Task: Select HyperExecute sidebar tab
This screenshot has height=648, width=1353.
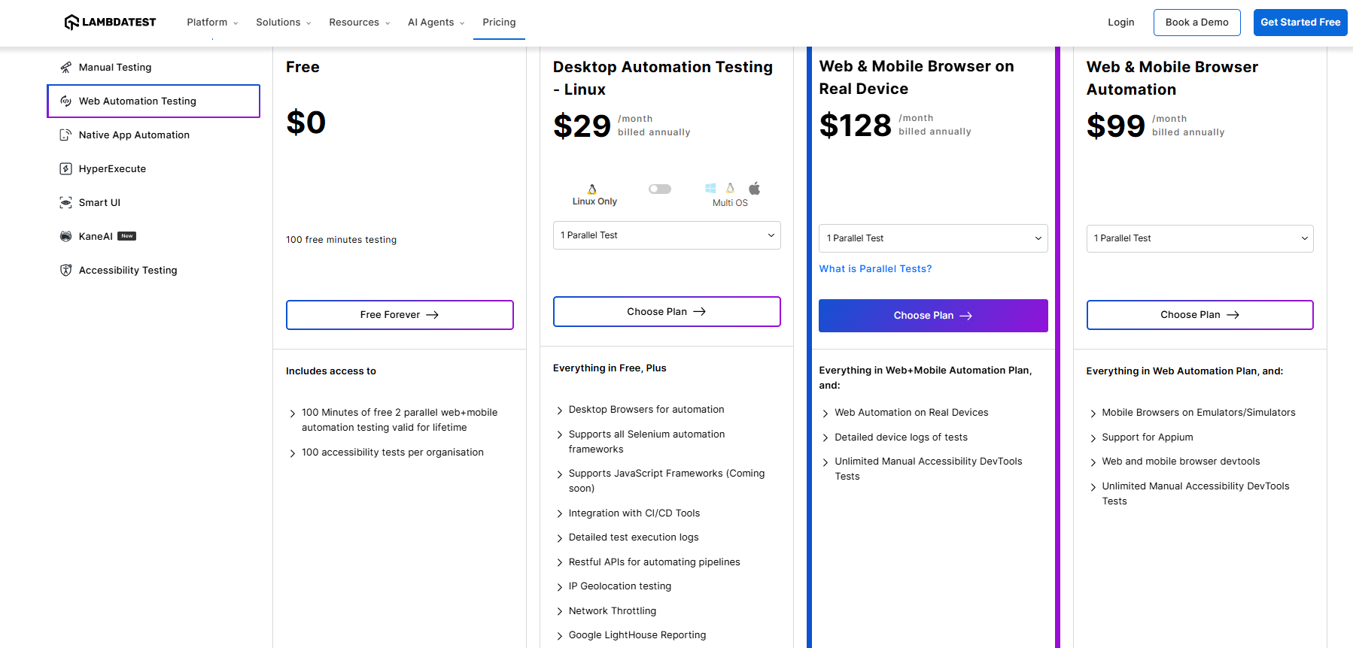Action: point(154,168)
